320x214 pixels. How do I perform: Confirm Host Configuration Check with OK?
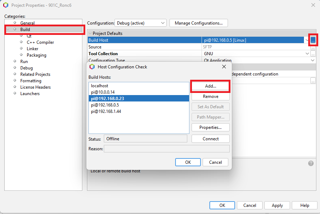click(188, 162)
